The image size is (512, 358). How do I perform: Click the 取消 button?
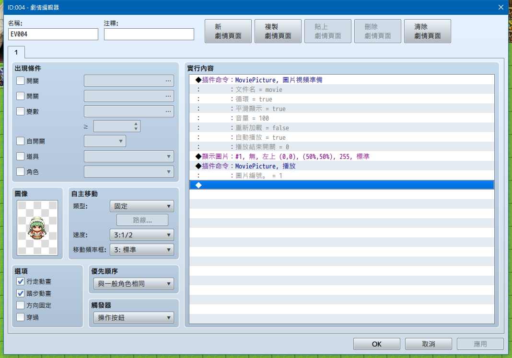[x=429, y=344]
